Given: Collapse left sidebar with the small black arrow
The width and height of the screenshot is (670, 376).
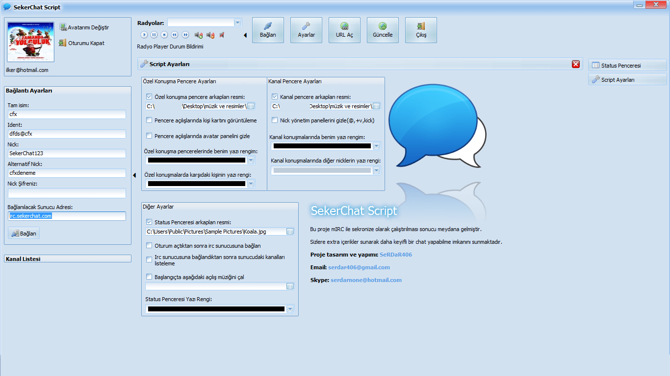Looking at the screenshot, I should tap(135, 175).
